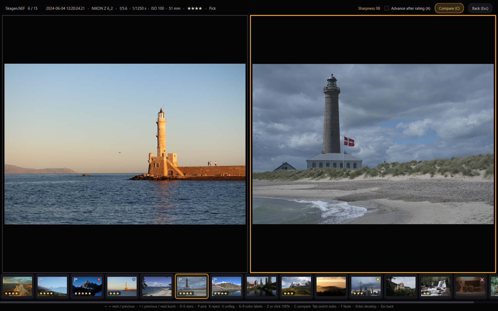This screenshot has width=498, height=311.
Task: Click the '6–9 color labels' hint text
Action: [251, 306]
